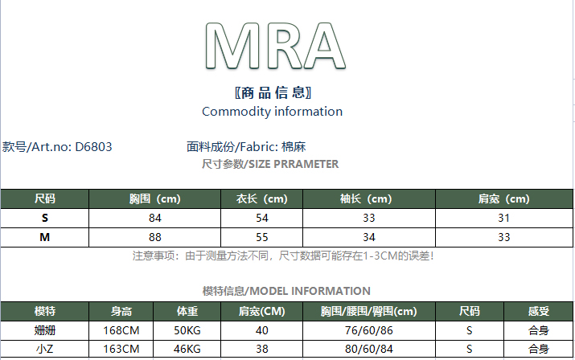
Task: Select the 注意事项 measurement note
Action: point(283,256)
